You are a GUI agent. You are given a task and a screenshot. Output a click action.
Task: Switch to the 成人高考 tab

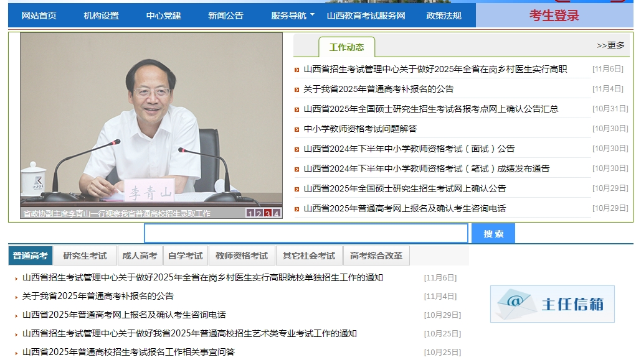coord(140,256)
